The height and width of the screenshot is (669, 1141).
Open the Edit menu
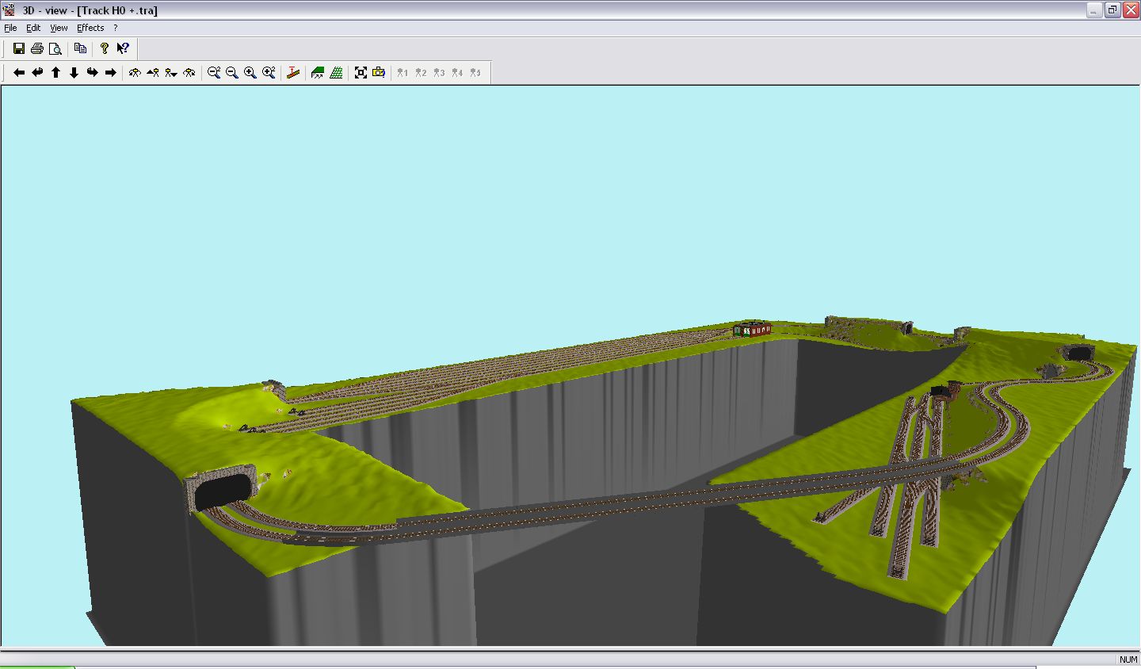[33, 28]
